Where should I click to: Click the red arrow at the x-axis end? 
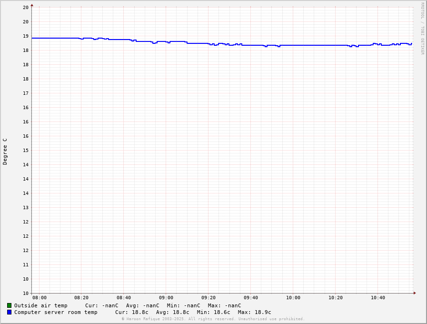coord(414,293)
